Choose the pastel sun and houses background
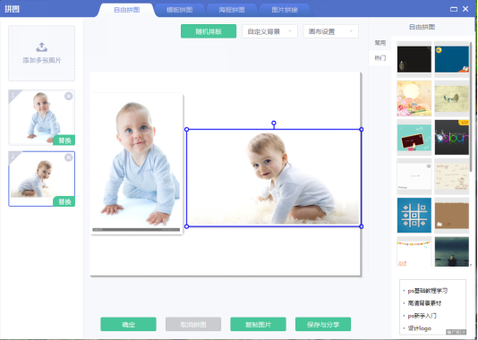Viewport: 478px width, 340px height. click(x=414, y=98)
